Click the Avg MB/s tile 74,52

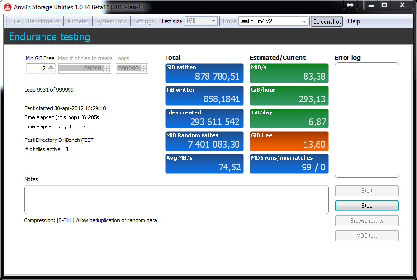[204, 164]
